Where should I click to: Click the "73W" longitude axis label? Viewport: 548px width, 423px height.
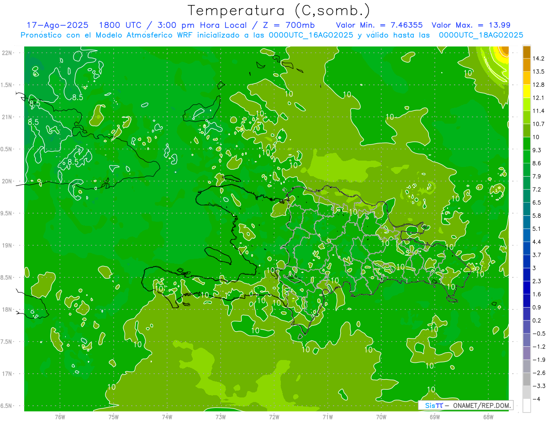[x=221, y=417]
